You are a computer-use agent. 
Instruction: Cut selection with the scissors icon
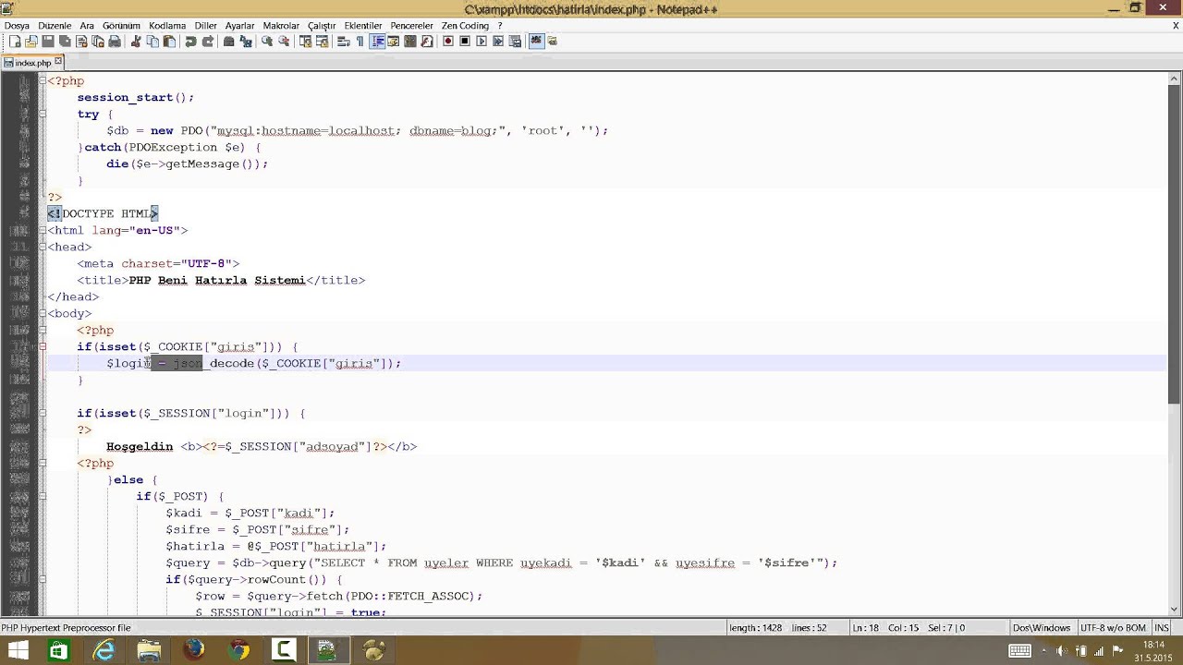(136, 41)
